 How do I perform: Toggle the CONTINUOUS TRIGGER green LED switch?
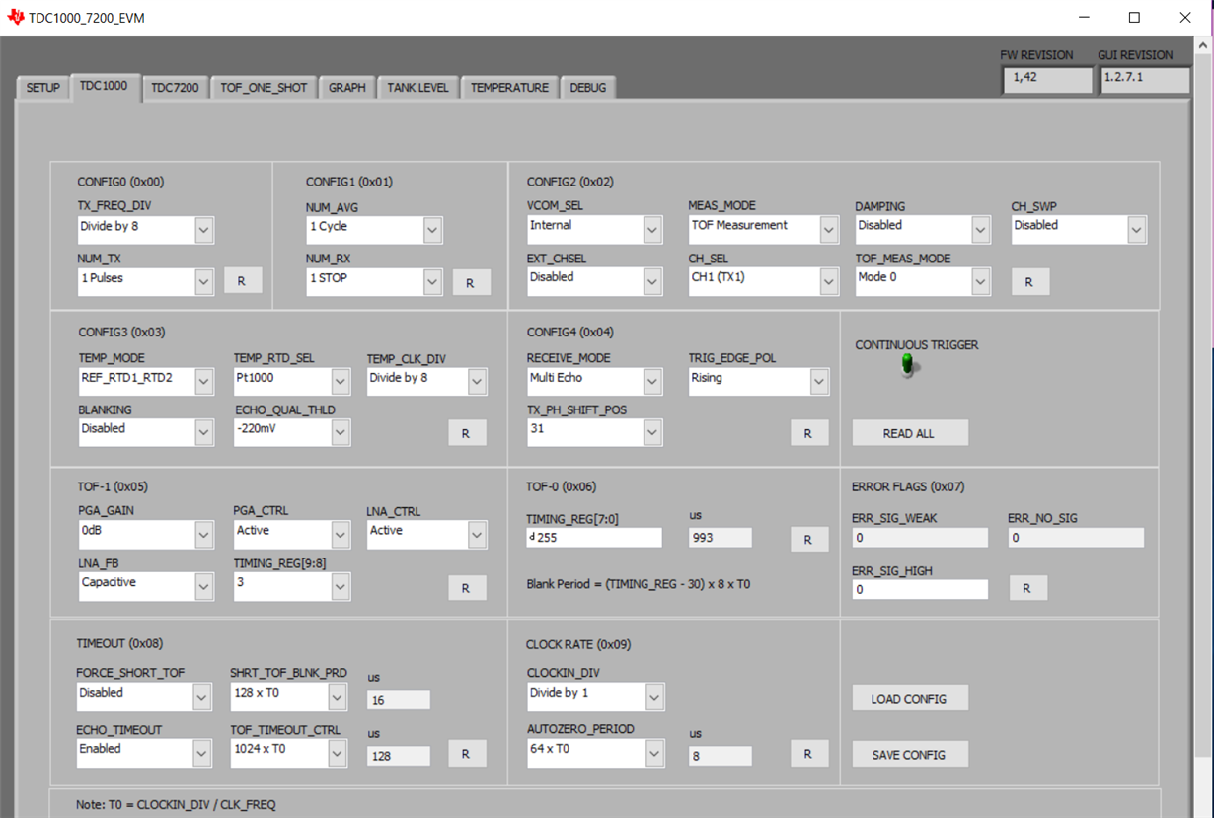pyautogui.click(x=908, y=366)
